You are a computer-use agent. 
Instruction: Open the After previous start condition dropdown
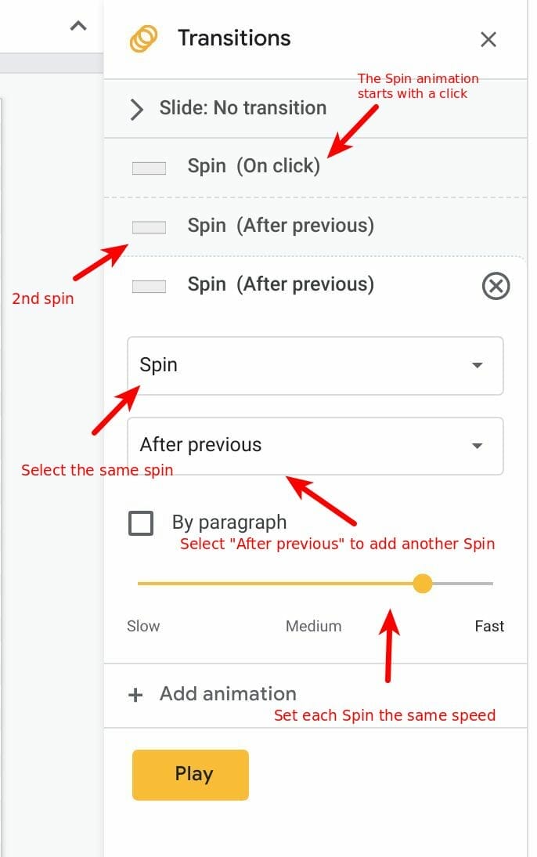click(x=315, y=446)
